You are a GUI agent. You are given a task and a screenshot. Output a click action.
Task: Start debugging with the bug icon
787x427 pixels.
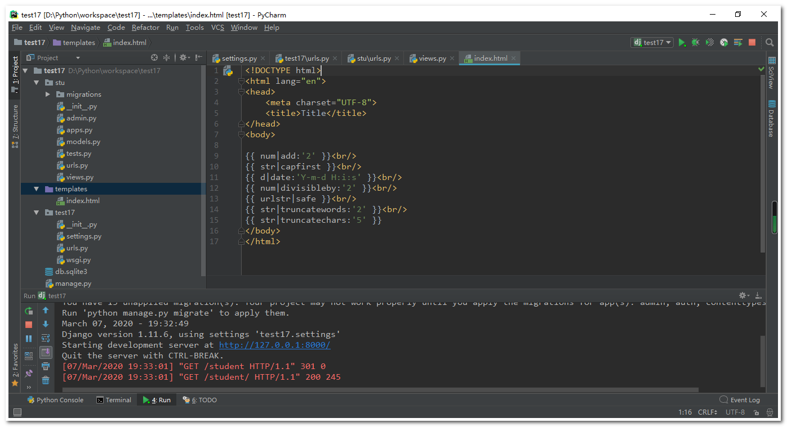[696, 42]
